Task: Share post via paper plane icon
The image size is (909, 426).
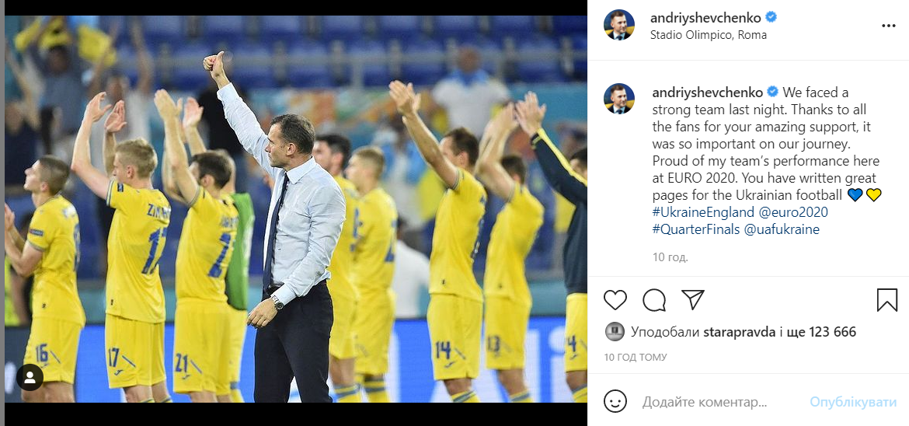Action: tap(693, 299)
